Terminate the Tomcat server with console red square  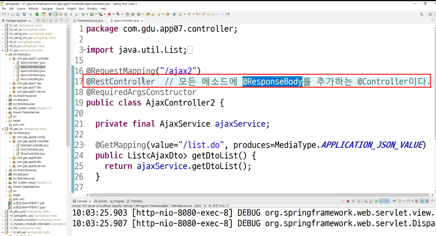[x=348, y=201]
